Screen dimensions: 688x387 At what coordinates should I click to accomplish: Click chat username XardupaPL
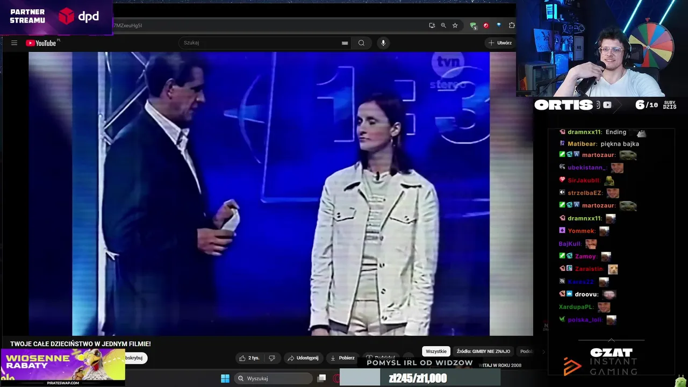point(576,307)
